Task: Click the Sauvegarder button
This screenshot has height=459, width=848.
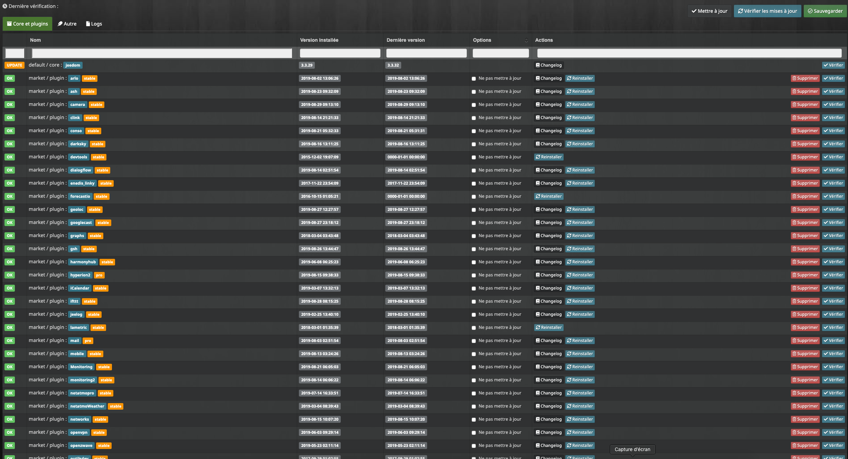Action: pyautogui.click(x=825, y=11)
